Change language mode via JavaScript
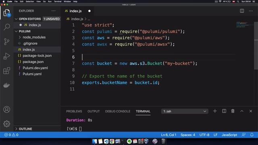The image size is (258, 145). (x=229, y=135)
